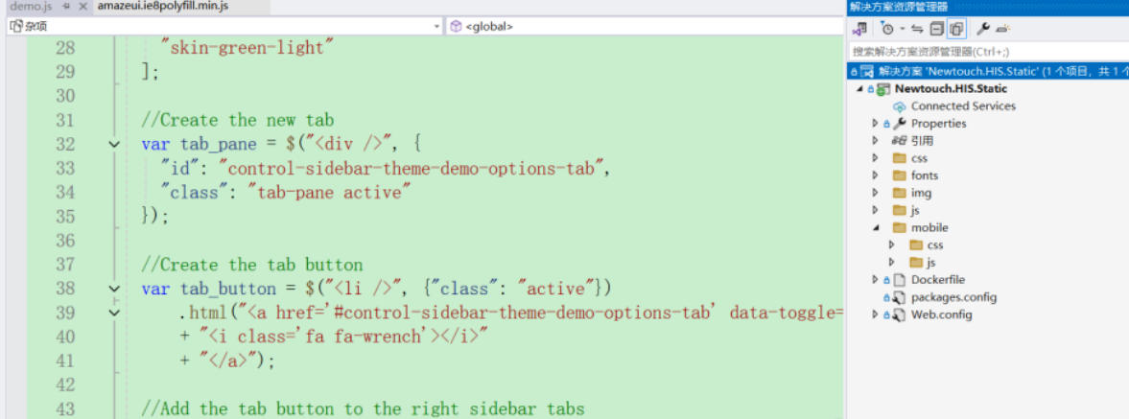Open Properties via the wrench toolbar icon
The width and height of the screenshot is (1129, 419).
point(982,29)
